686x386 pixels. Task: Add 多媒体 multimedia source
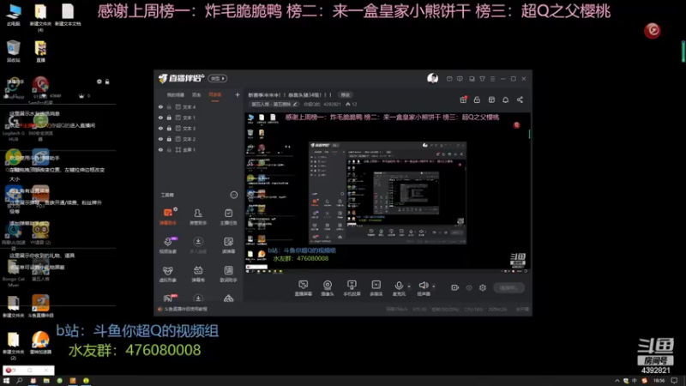tap(376, 288)
